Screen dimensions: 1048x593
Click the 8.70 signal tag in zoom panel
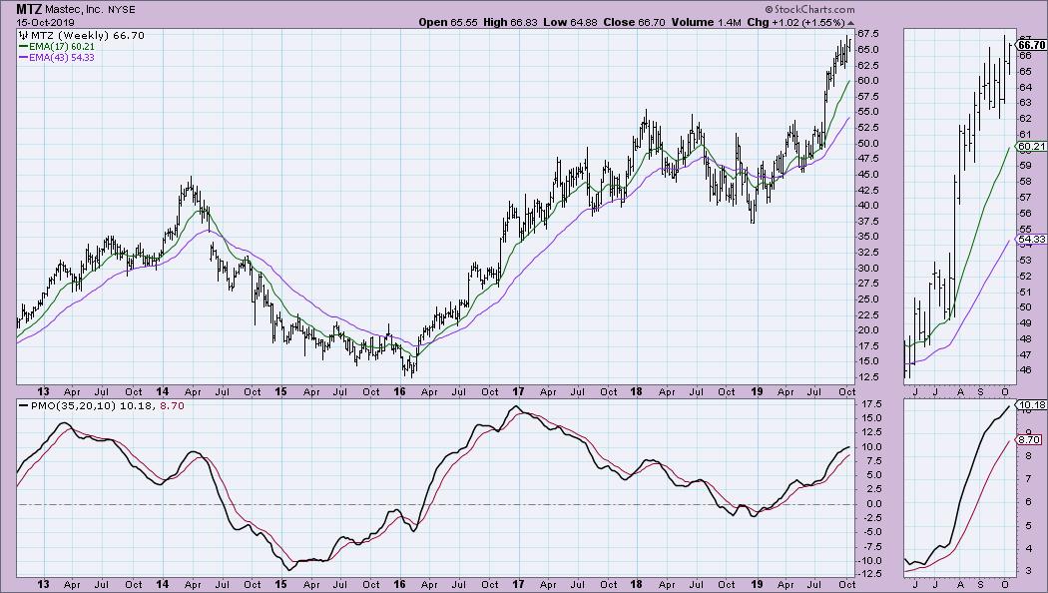coord(1029,440)
